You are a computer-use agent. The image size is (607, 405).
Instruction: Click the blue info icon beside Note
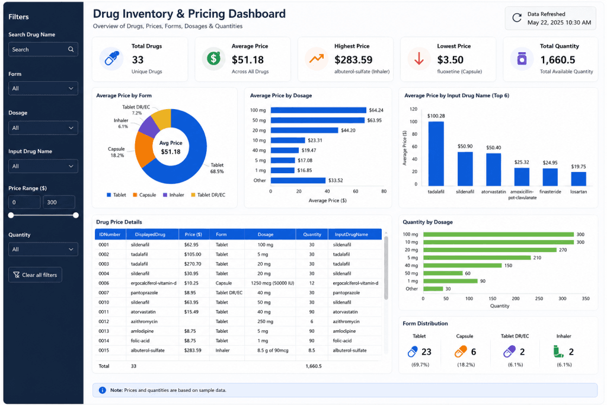[x=102, y=390]
